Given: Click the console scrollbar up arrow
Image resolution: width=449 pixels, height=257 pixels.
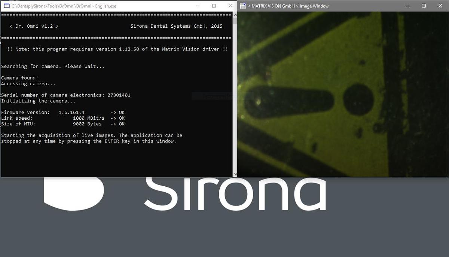Looking at the screenshot, I should 235,15.
